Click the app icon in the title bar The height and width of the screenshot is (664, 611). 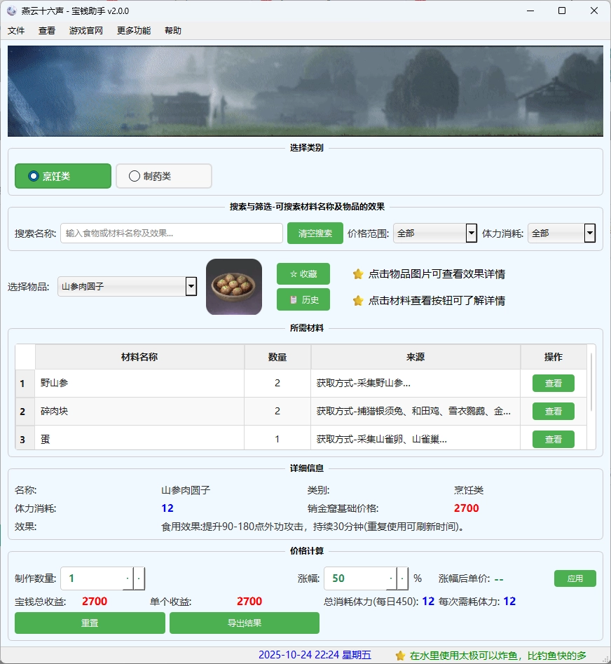click(11, 11)
